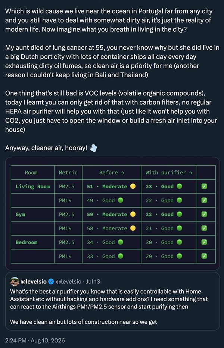This screenshot has height=348, width=224.
Task: Open the gray @levelsio handle link
Action: 69,282
